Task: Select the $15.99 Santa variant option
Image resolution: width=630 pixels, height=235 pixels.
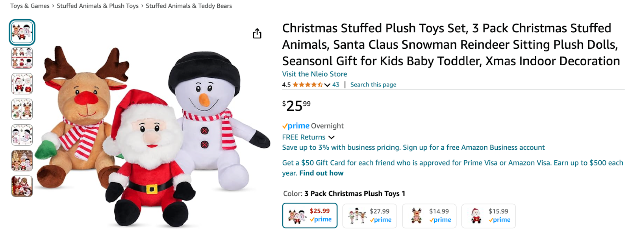Action: (x=488, y=215)
